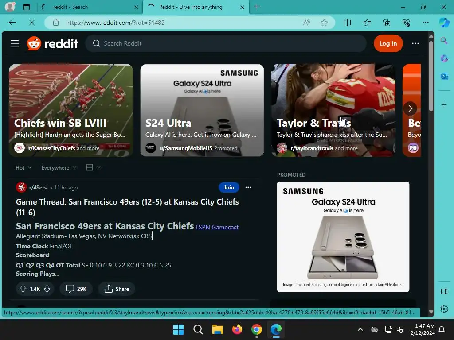
Task: Open the Copilot sidebar
Action: (444, 23)
